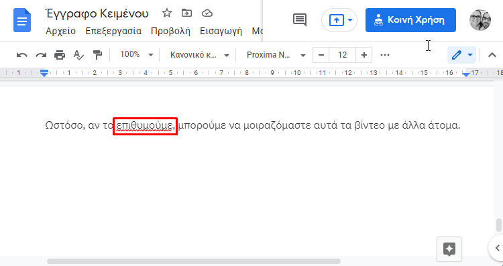The image size is (503, 266).
Task: Star the document Έγγραφο Κειμένου
Action: coord(167,13)
